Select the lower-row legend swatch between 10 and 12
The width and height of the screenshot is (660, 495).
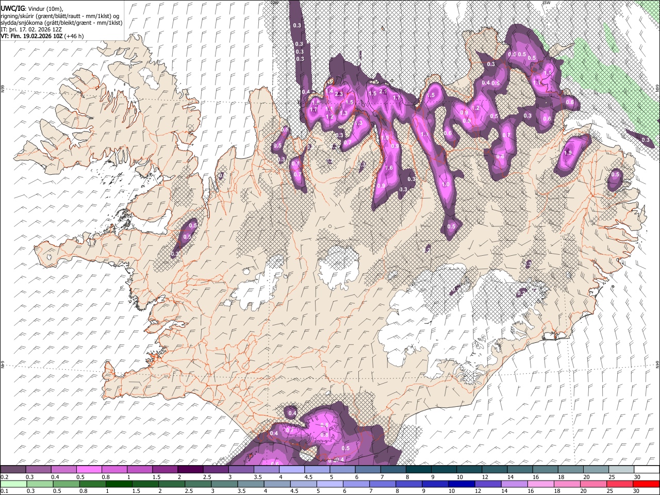(x=461, y=484)
